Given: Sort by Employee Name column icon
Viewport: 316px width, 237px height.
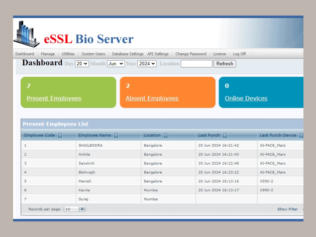Looking at the screenshot, I should point(116,135).
